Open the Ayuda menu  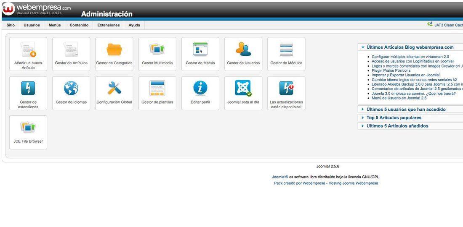134,25
